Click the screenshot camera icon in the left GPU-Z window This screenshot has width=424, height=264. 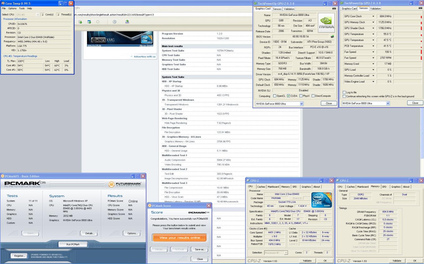point(334,8)
